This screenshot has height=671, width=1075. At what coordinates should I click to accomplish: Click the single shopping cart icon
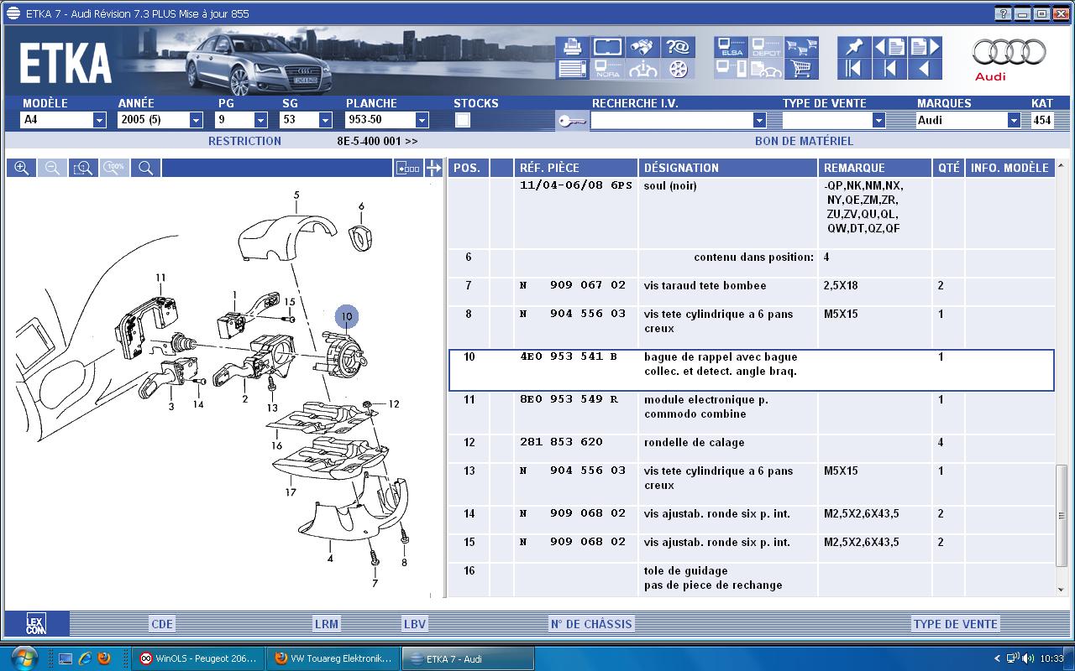pos(801,69)
